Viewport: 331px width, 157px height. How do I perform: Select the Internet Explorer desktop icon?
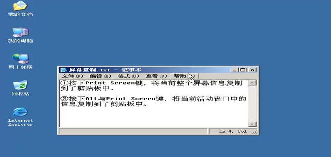click(20, 117)
